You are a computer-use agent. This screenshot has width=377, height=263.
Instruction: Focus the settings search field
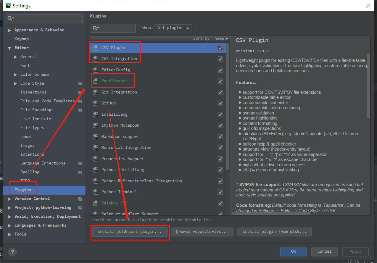[44, 18]
